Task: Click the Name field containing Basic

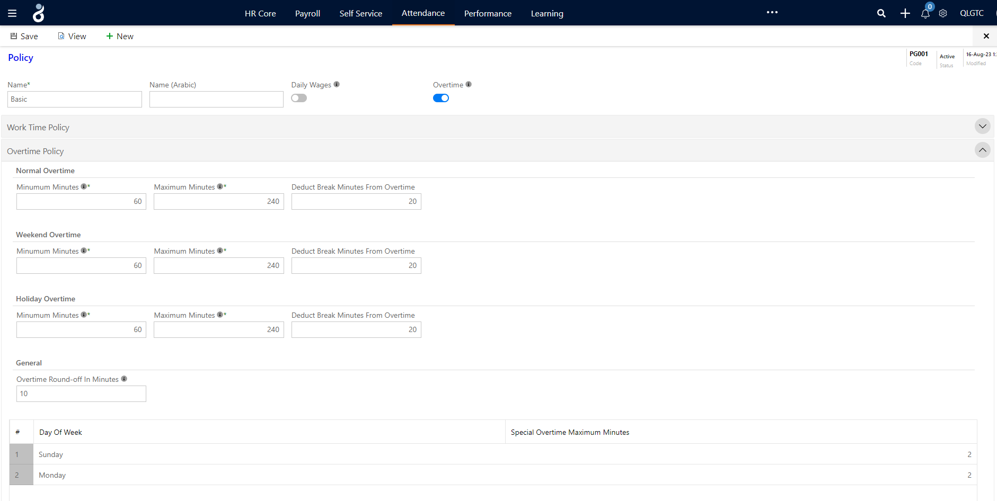Action: 74,99
